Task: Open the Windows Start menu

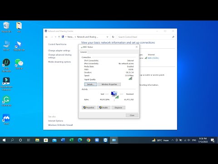Action: (4, 140)
